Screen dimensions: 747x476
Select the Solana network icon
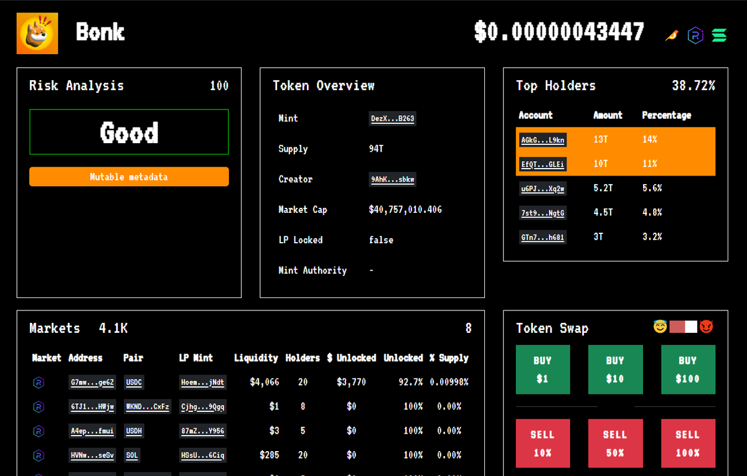pyautogui.click(x=719, y=35)
